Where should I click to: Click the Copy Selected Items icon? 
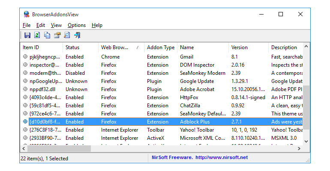47,35
